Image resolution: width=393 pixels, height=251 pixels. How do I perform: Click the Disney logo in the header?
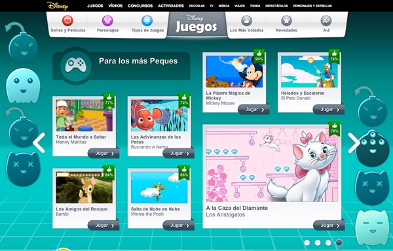[58, 6]
